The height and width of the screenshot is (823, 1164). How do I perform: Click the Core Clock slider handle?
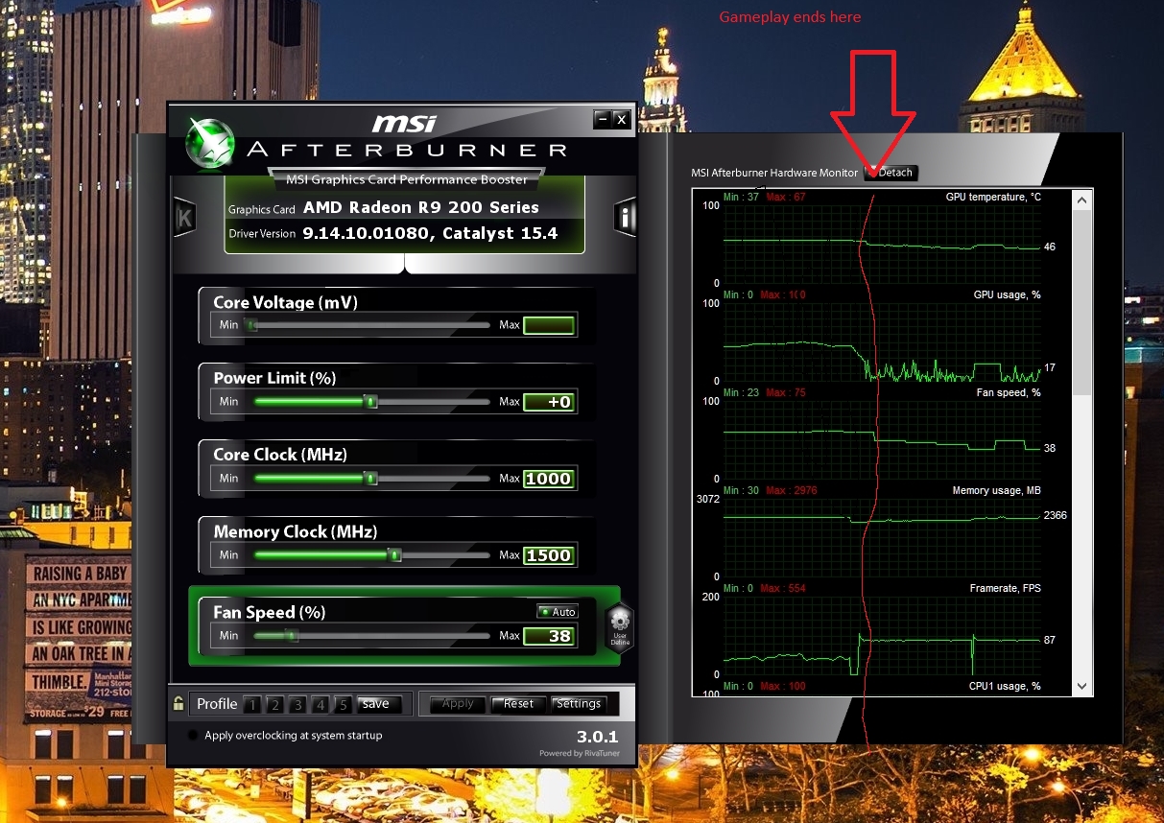pos(370,478)
